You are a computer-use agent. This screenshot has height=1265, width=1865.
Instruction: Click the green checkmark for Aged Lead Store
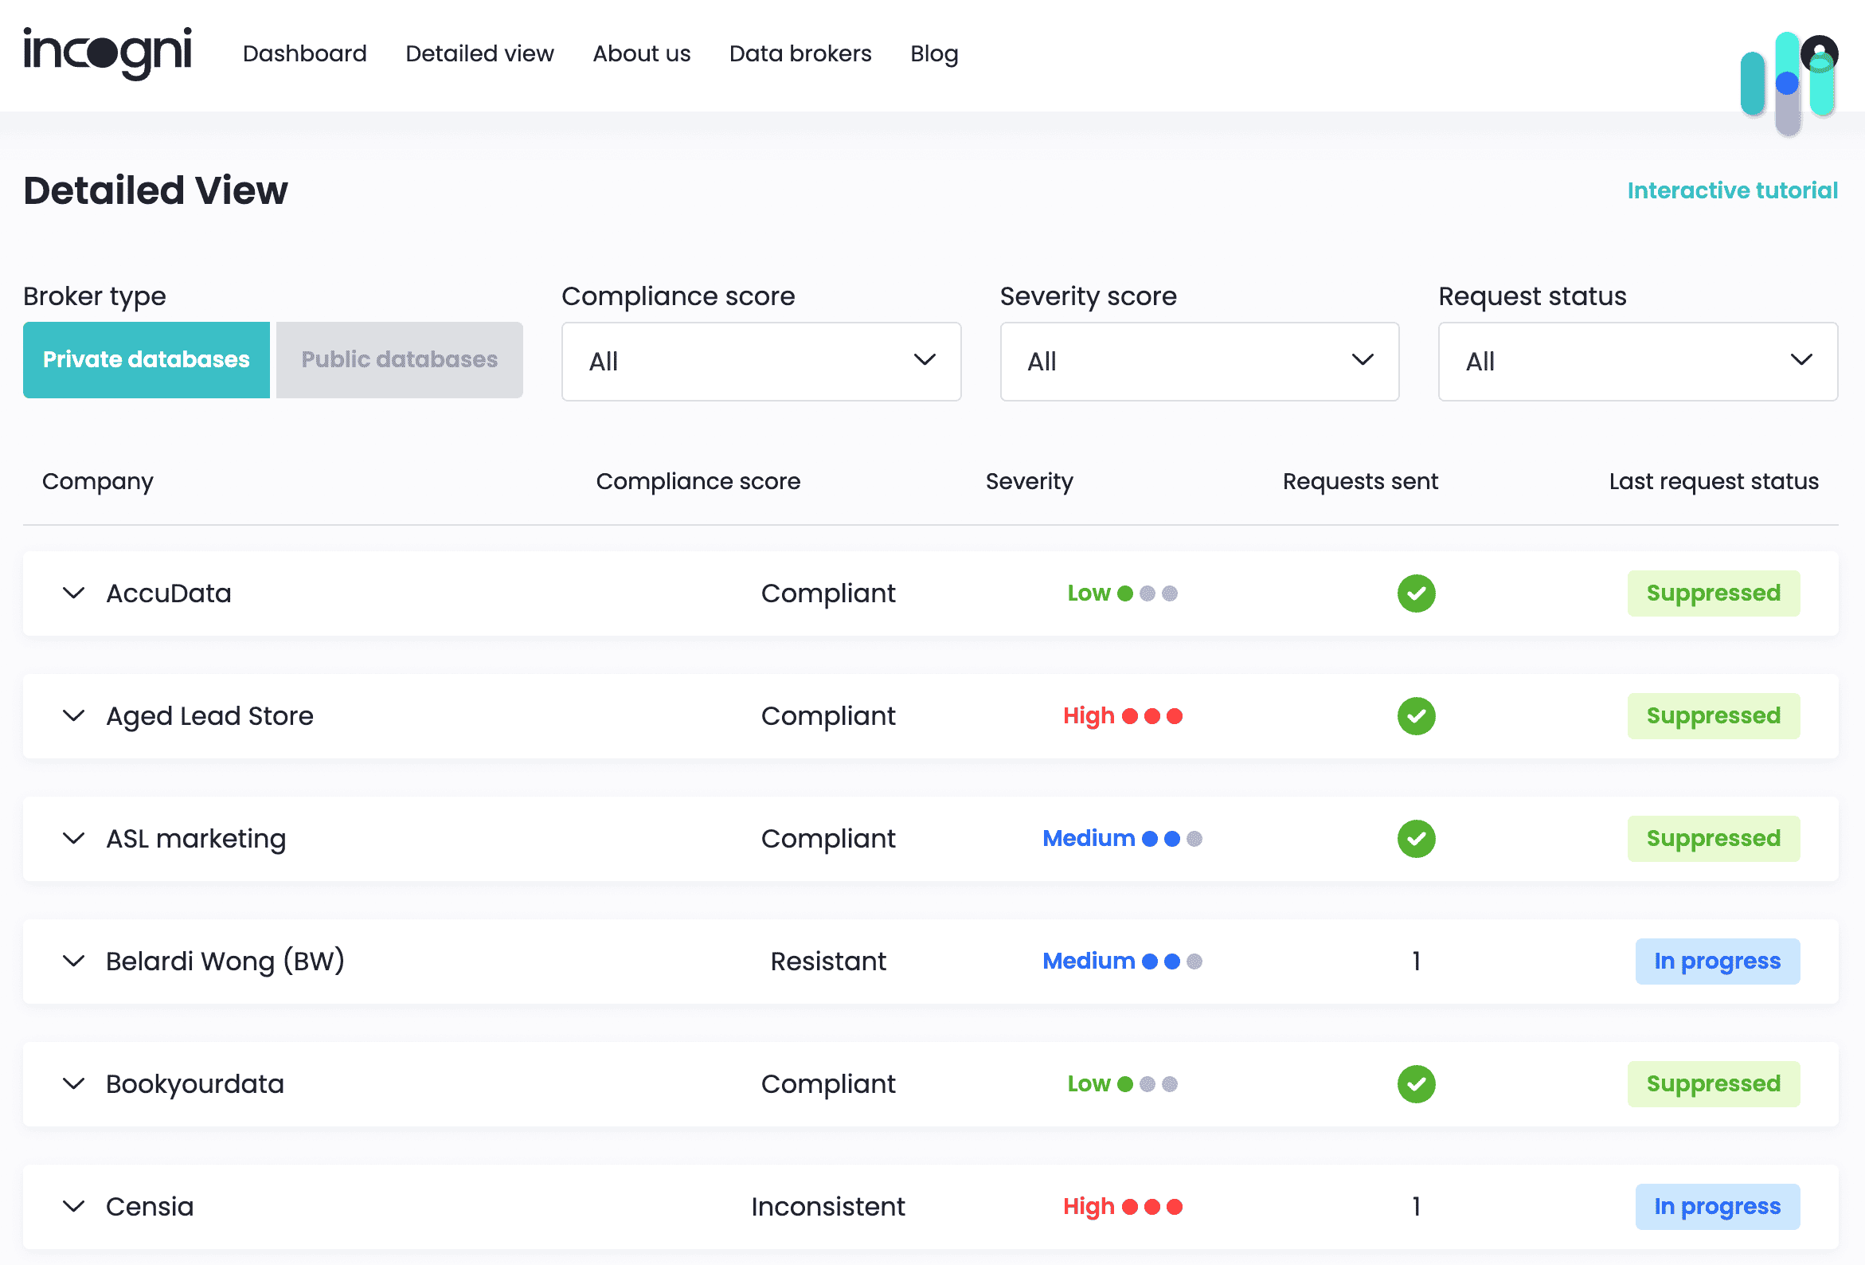pos(1417,716)
